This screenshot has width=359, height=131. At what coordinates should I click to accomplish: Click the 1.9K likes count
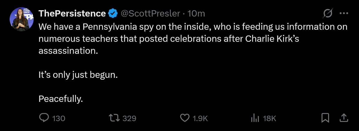click(200, 118)
